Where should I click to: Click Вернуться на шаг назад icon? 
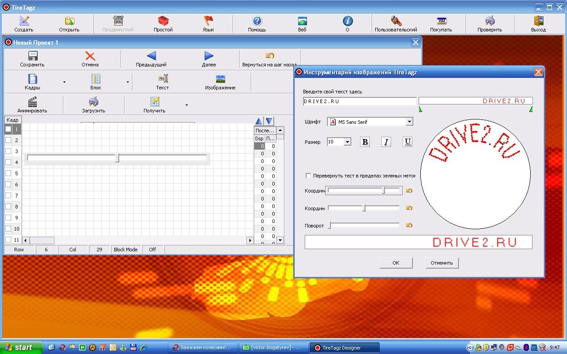(x=270, y=56)
